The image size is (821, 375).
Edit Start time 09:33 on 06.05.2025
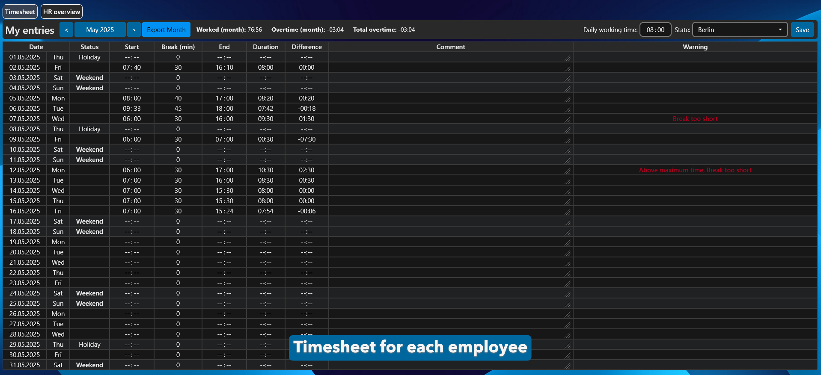click(x=132, y=109)
